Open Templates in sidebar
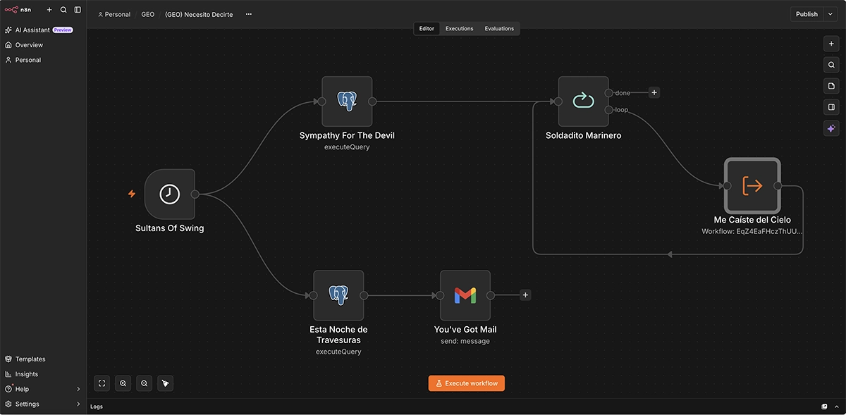The width and height of the screenshot is (846, 415). click(43, 359)
